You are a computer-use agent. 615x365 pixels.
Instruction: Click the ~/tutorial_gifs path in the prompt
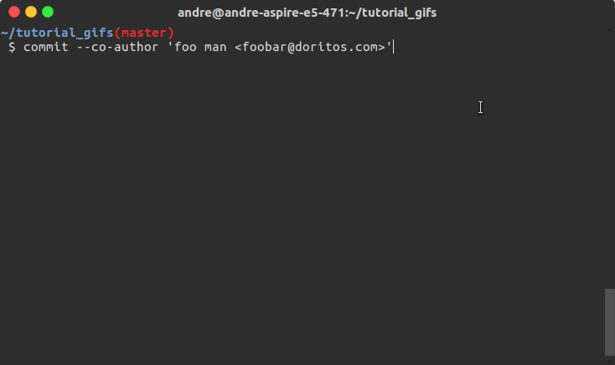tap(57, 33)
